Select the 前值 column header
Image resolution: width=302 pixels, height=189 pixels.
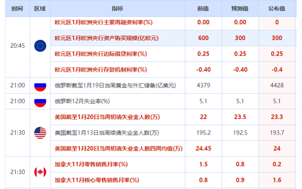(203, 9)
